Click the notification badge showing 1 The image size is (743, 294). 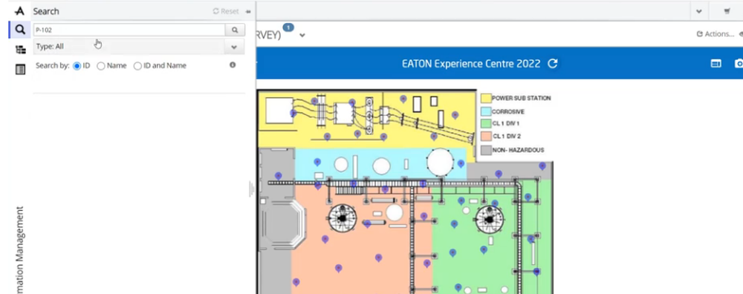pos(288,27)
